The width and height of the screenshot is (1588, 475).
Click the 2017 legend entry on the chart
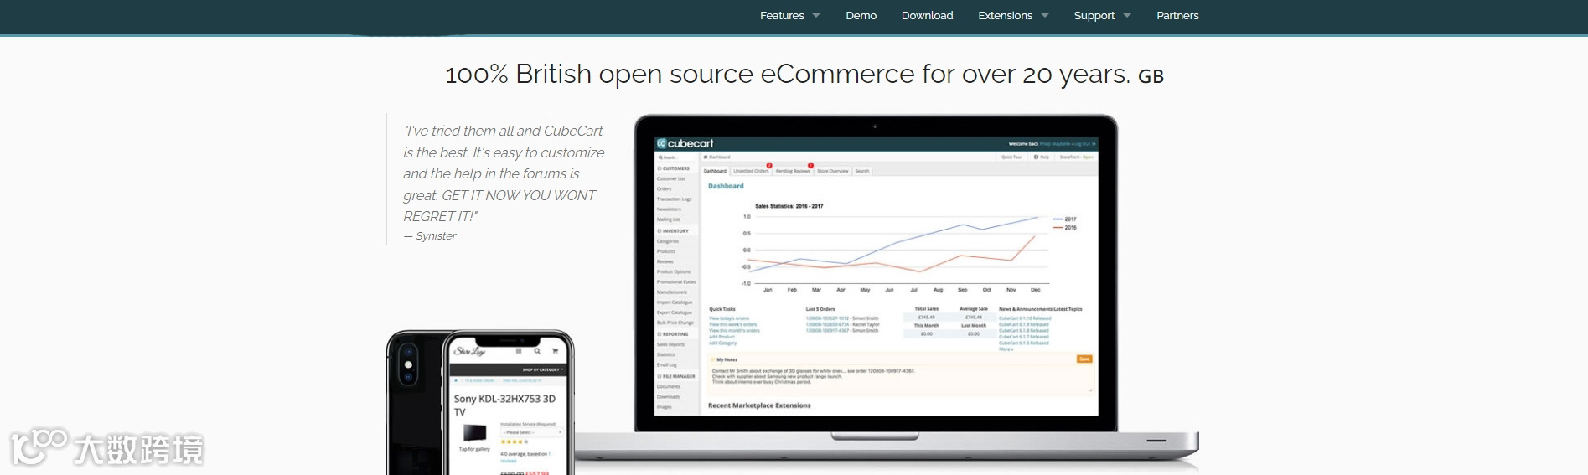coord(1065,219)
